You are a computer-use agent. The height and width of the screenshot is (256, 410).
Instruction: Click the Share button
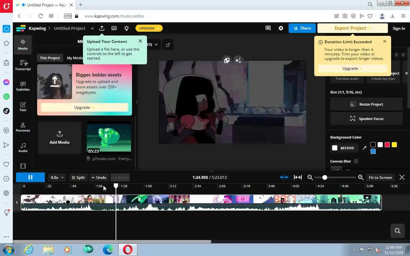click(x=302, y=28)
